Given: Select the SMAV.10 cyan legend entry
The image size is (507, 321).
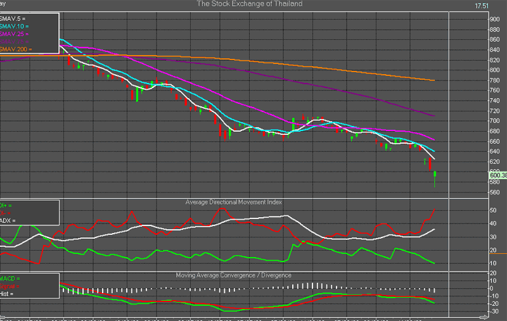Looking at the screenshot, I should pyautogui.click(x=14, y=26).
